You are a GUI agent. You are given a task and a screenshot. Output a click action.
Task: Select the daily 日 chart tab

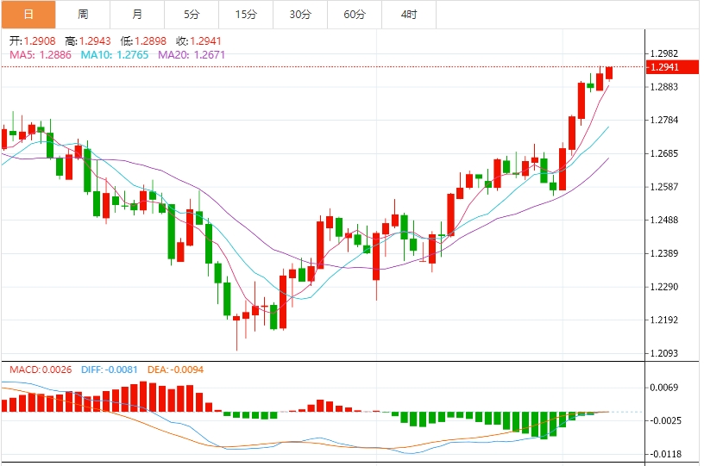(28, 15)
